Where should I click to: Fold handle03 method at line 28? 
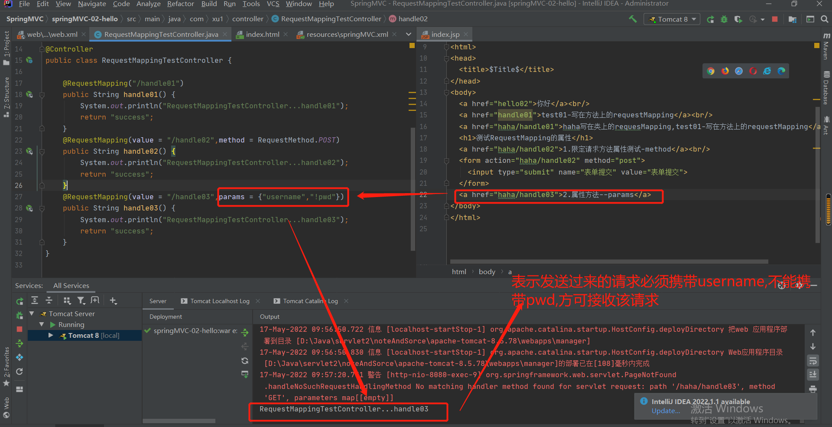pos(42,208)
